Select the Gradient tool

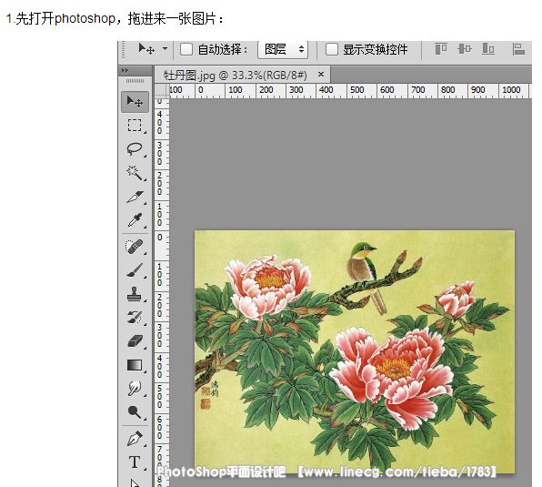tap(135, 365)
